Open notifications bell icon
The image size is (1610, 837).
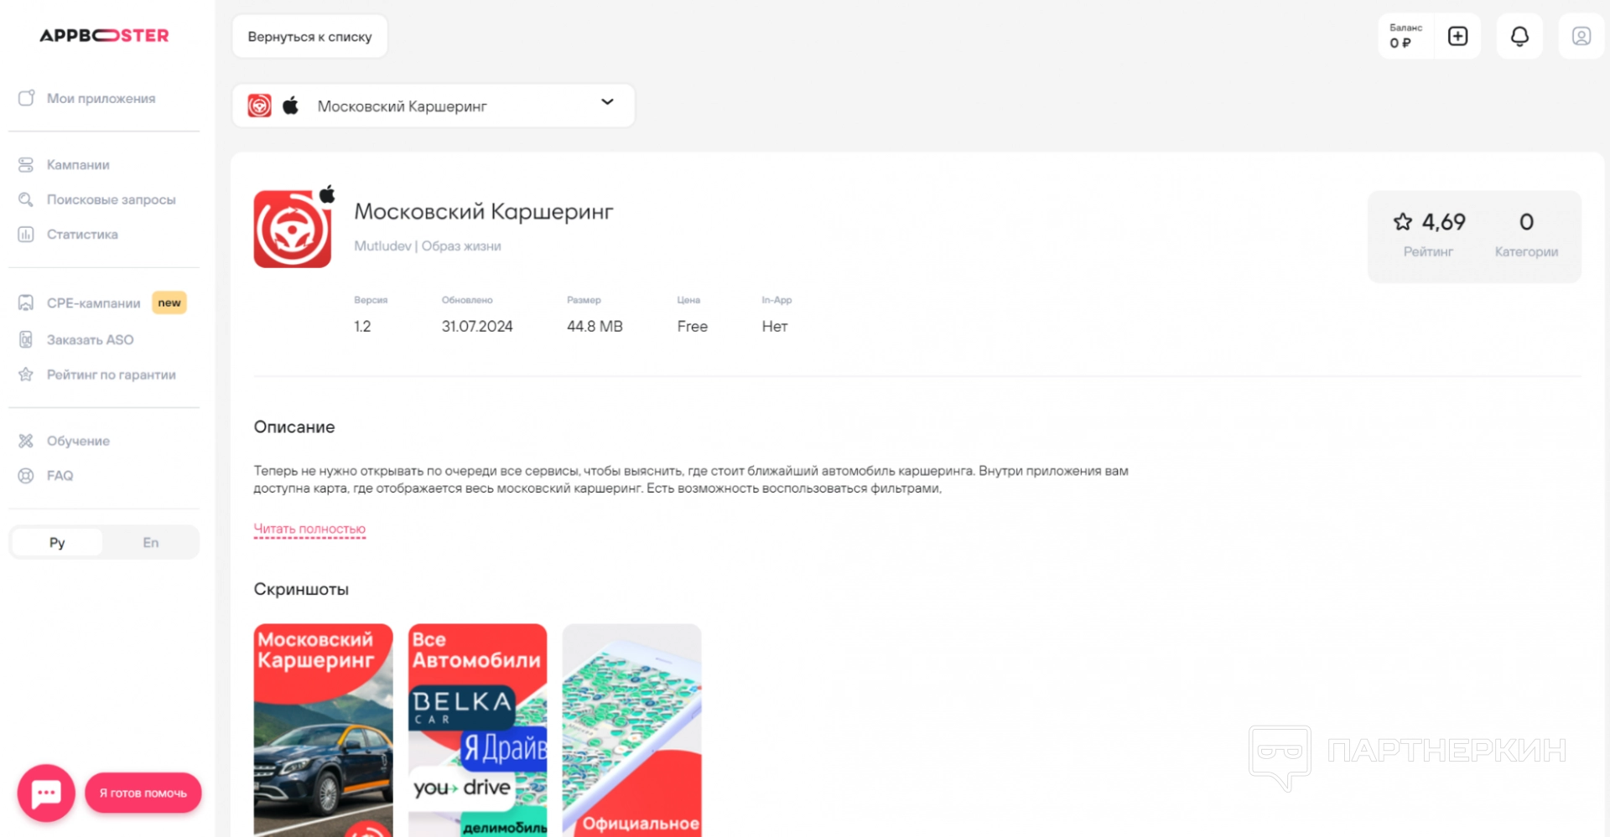[1519, 37]
